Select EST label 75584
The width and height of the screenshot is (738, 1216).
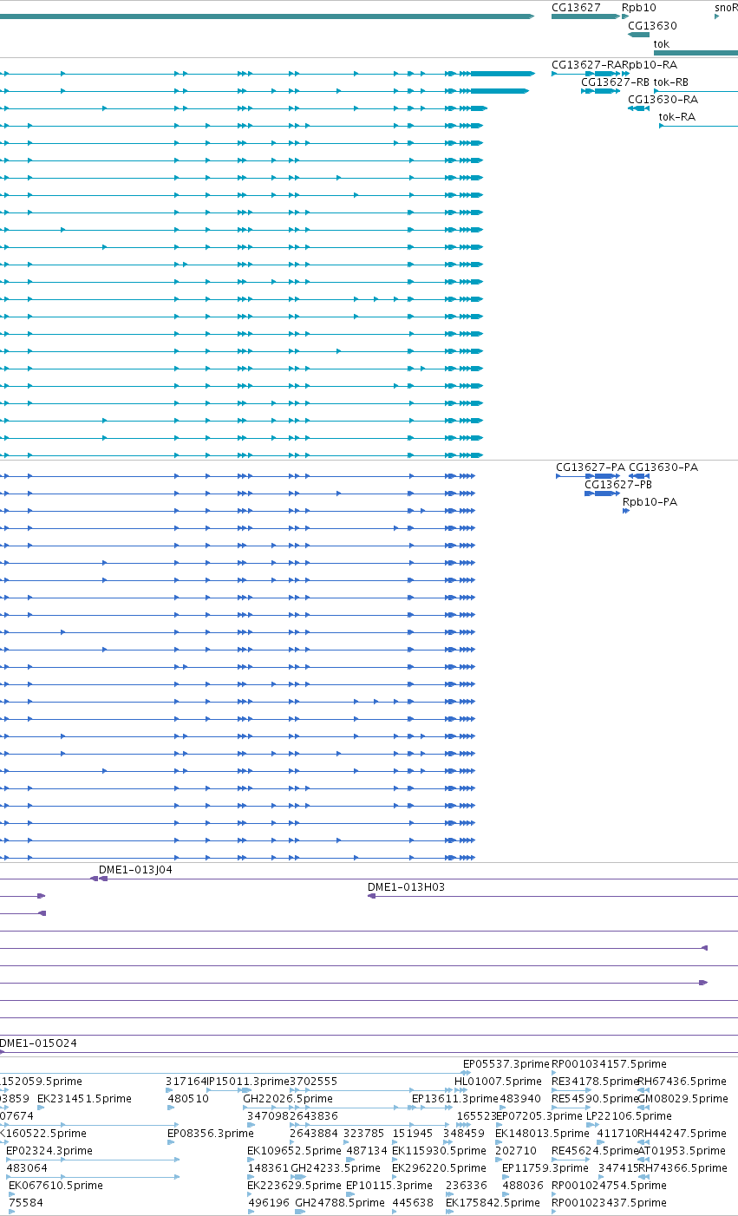click(x=26, y=1203)
